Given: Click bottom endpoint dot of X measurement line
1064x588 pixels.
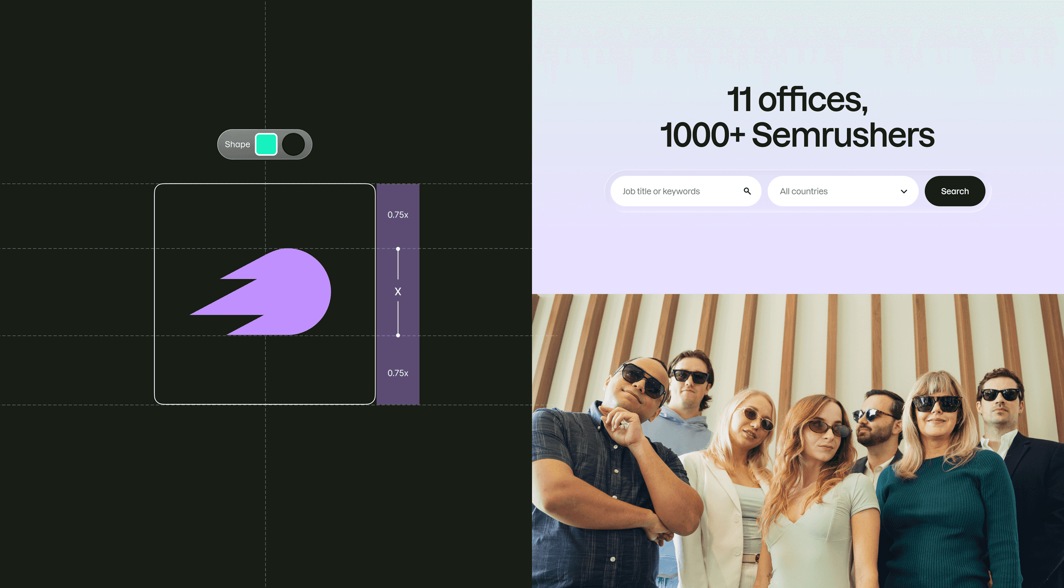Looking at the screenshot, I should coord(398,335).
